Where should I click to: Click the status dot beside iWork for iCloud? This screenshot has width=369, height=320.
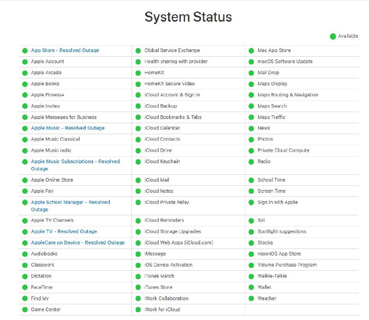point(138,310)
